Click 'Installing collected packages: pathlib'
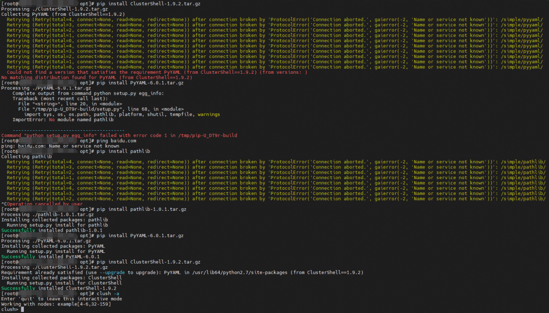This screenshot has width=549, height=313. tap(54, 219)
